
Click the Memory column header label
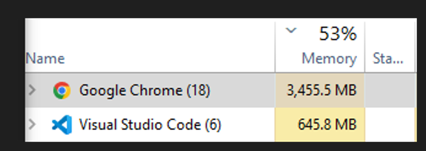[x=329, y=59]
